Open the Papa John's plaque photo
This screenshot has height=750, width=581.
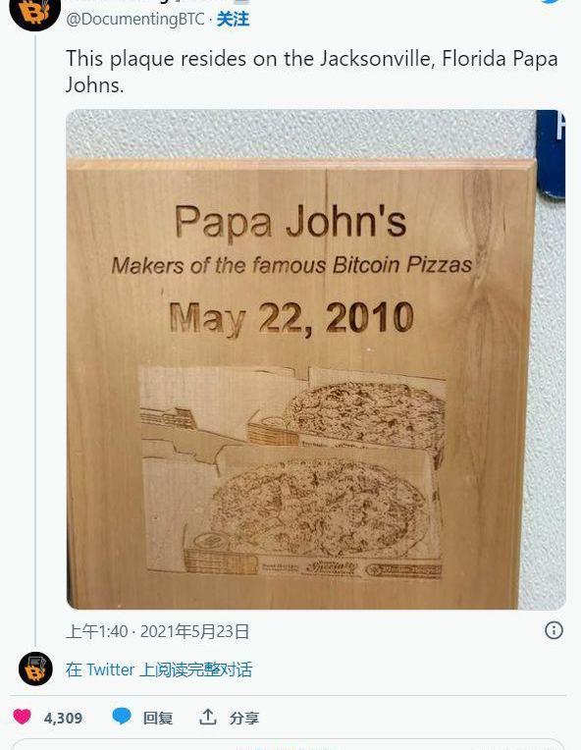[x=316, y=359]
